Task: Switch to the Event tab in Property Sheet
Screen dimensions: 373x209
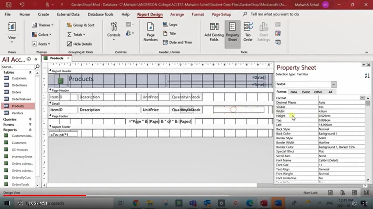Action: tap(306, 92)
